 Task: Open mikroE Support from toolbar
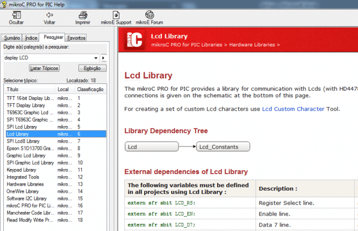pyautogui.click(x=116, y=15)
